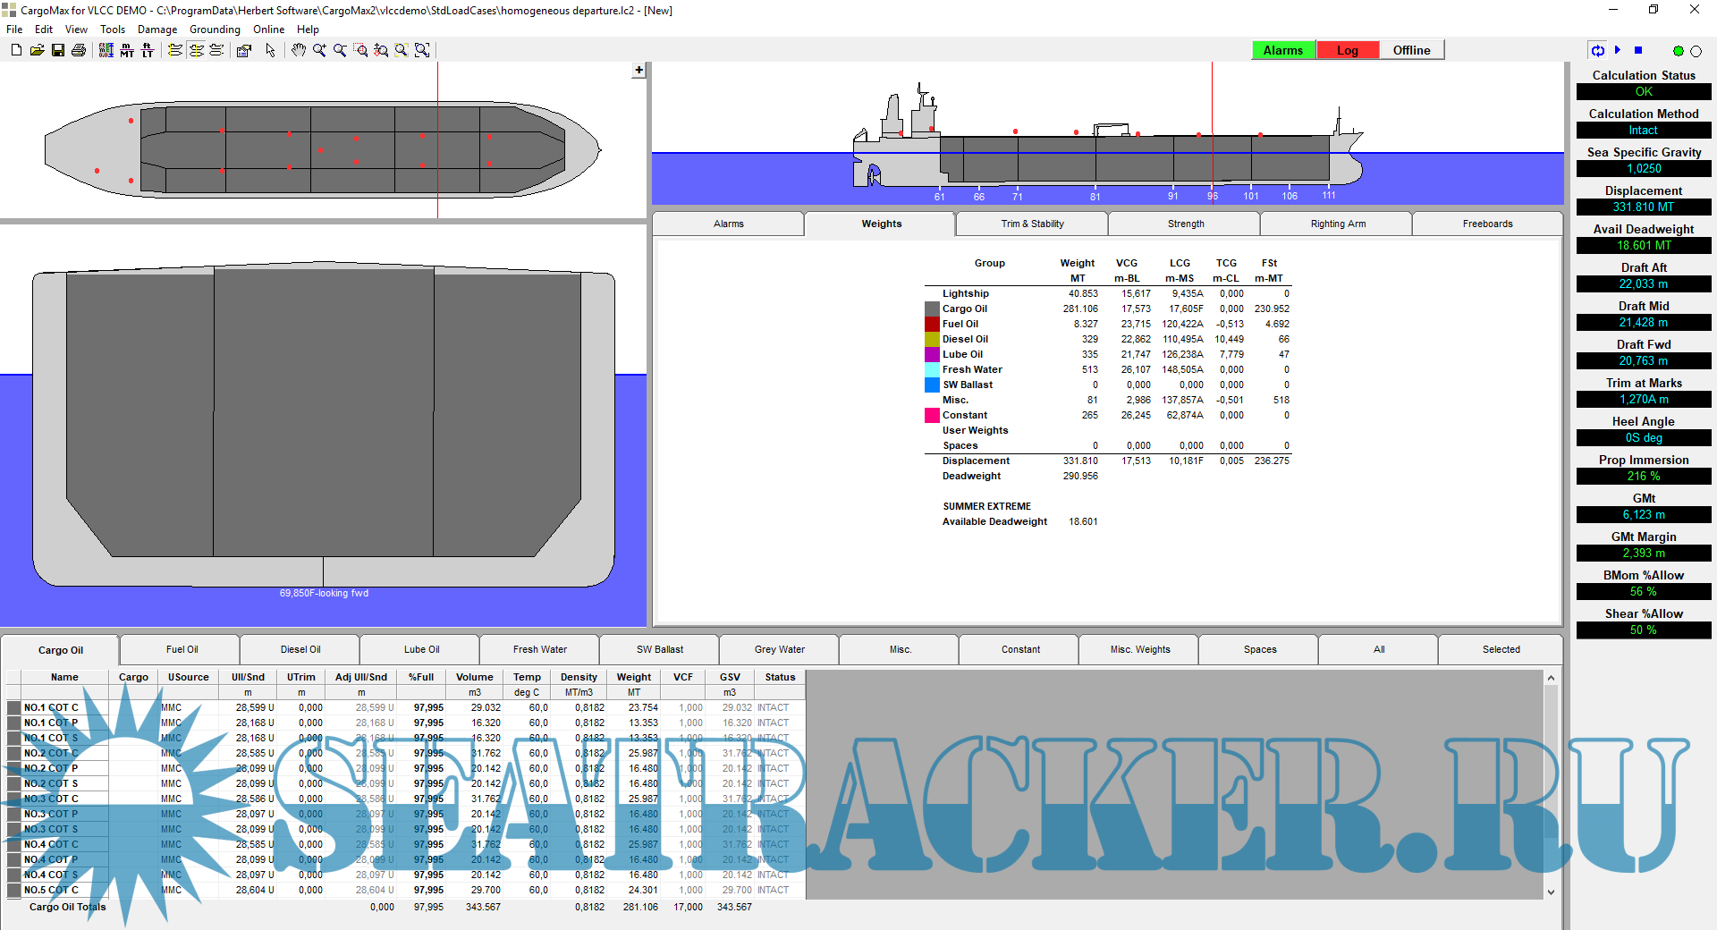Image resolution: width=1717 pixels, height=930 pixels.
Task: Click the Open file folder icon
Action: point(37,51)
